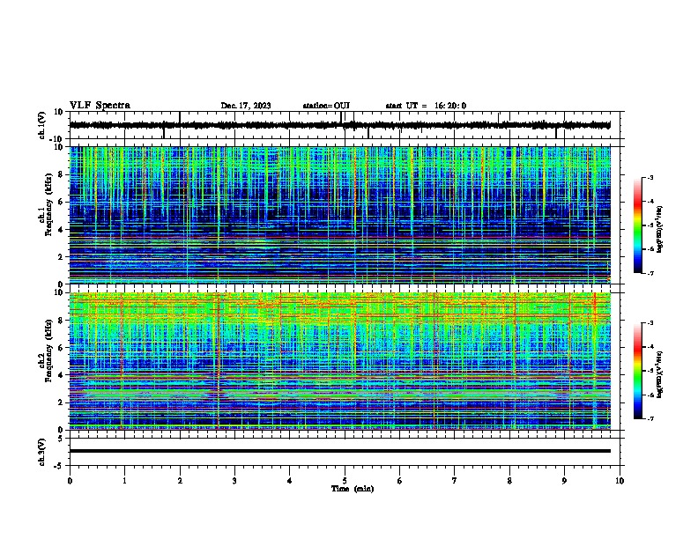The height and width of the screenshot is (539, 698).
Task: Click the ch.2 color bar log(PSD) label
Action: (659, 374)
